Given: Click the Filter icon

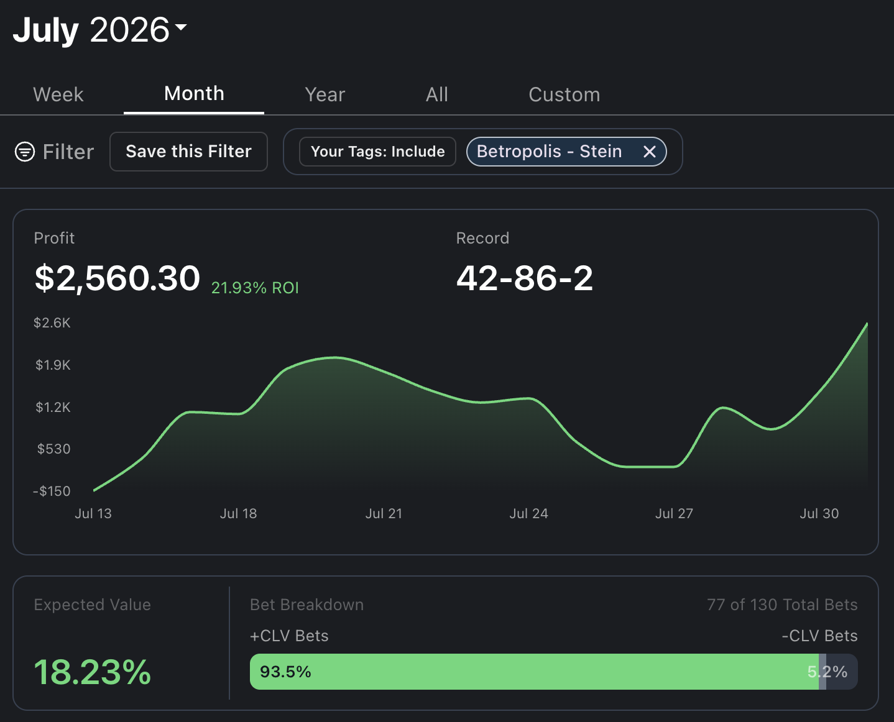Looking at the screenshot, I should pos(25,152).
